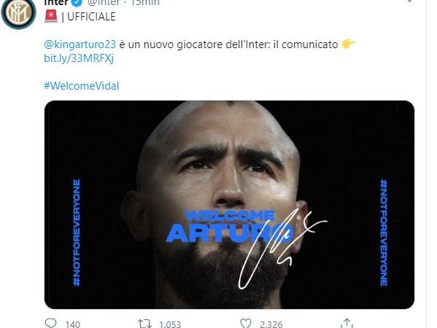Open the @kingarturo23 mention

pos(80,44)
